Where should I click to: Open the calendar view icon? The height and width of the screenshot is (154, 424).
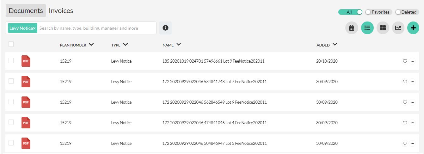[x=351, y=28]
